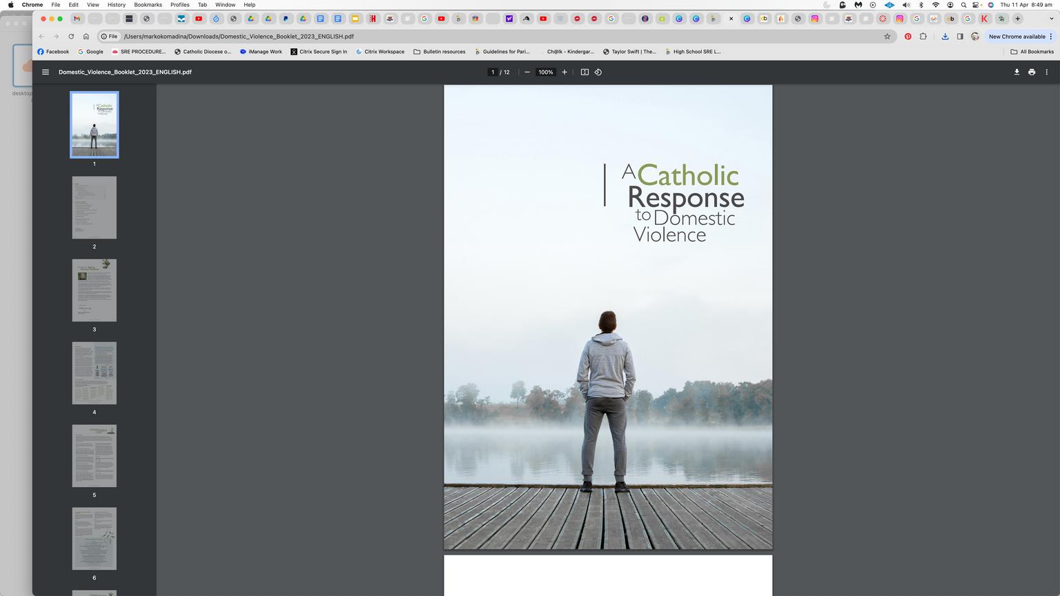1060x596 pixels.
Task: Open the Taylor Swift bookmark
Action: tap(629, 52)
